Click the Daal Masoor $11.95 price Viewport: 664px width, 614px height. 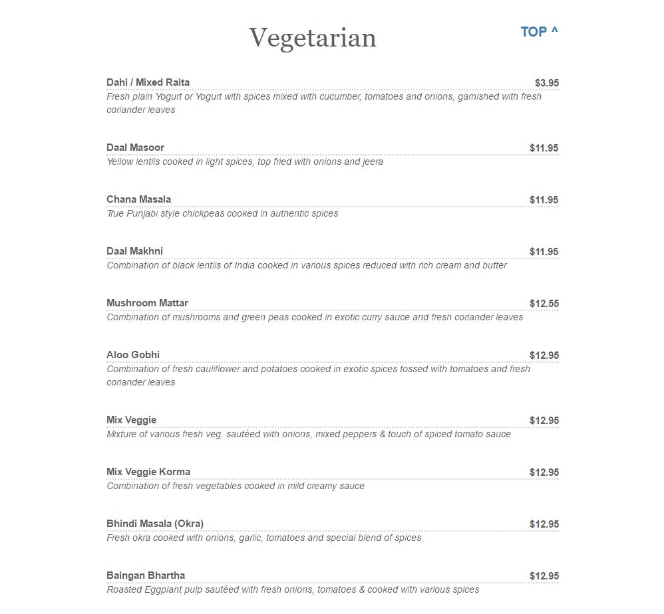(544, 148)
